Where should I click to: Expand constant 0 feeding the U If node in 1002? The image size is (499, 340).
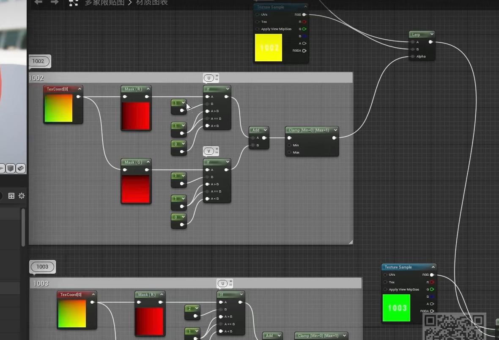pyautogui.click(x=183, y=144)
